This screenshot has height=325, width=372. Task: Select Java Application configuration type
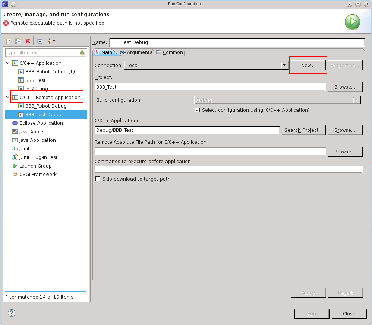pyautogui.click(x=37, y=140)
